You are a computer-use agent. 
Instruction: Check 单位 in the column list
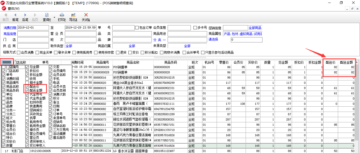4,94
